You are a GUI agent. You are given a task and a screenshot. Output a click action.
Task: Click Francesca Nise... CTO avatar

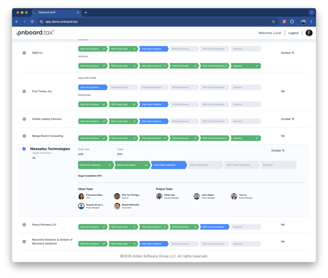pyautogui.click(x=81, y=196)
